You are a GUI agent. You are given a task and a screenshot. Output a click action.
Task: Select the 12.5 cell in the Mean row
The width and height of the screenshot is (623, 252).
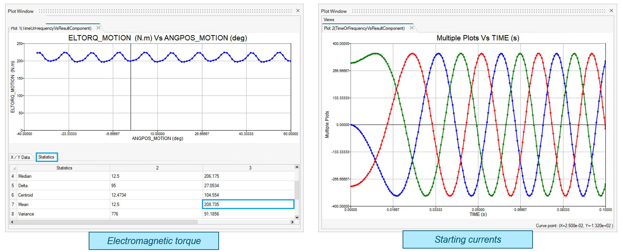(156, 204)
